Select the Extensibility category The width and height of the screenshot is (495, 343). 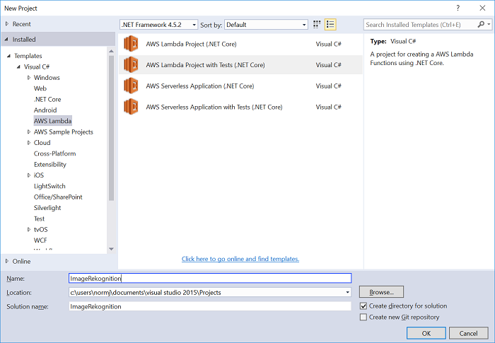50,164
